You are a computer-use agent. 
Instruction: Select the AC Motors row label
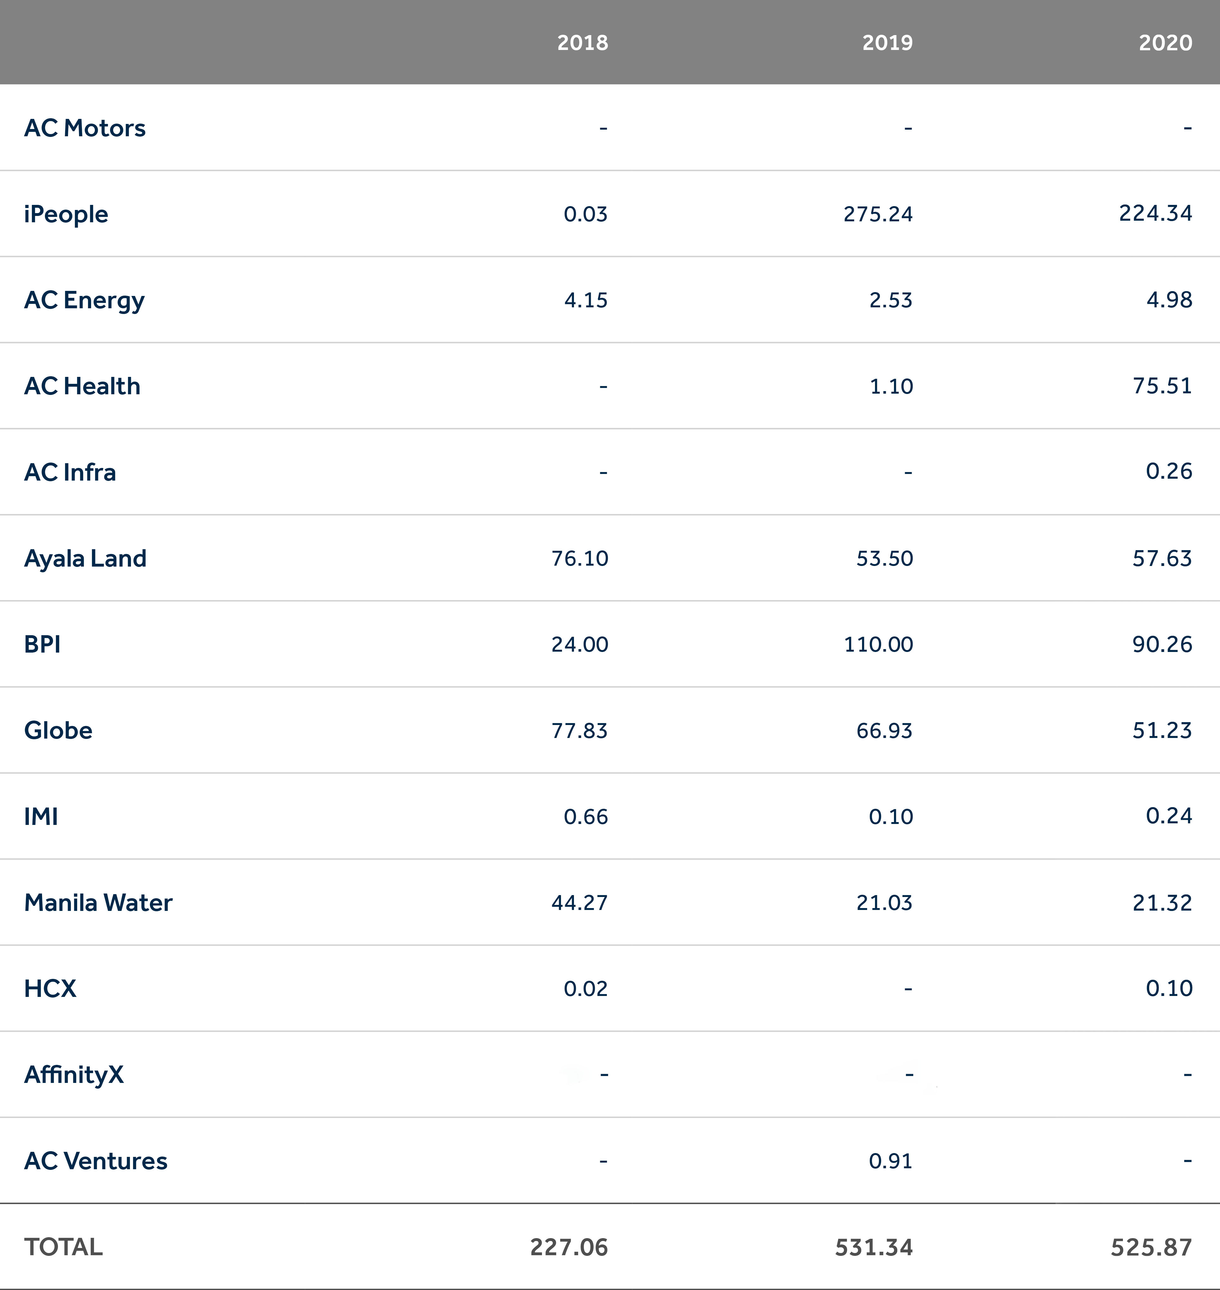click(84, 128)
